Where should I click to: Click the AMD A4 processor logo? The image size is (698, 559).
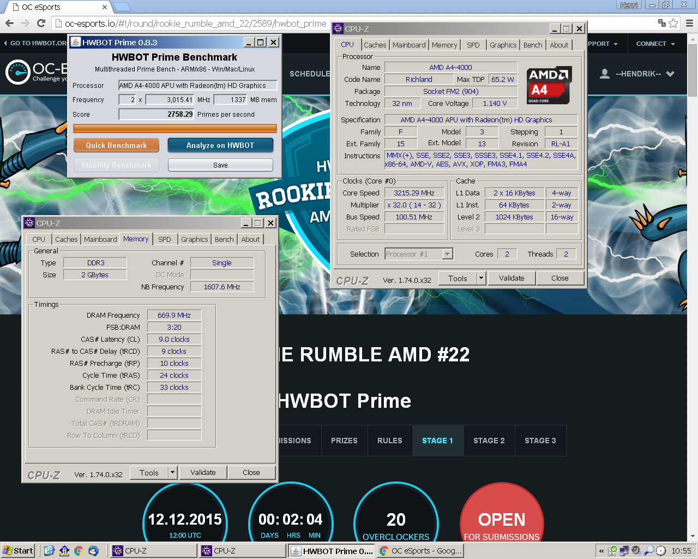(549, 86)
